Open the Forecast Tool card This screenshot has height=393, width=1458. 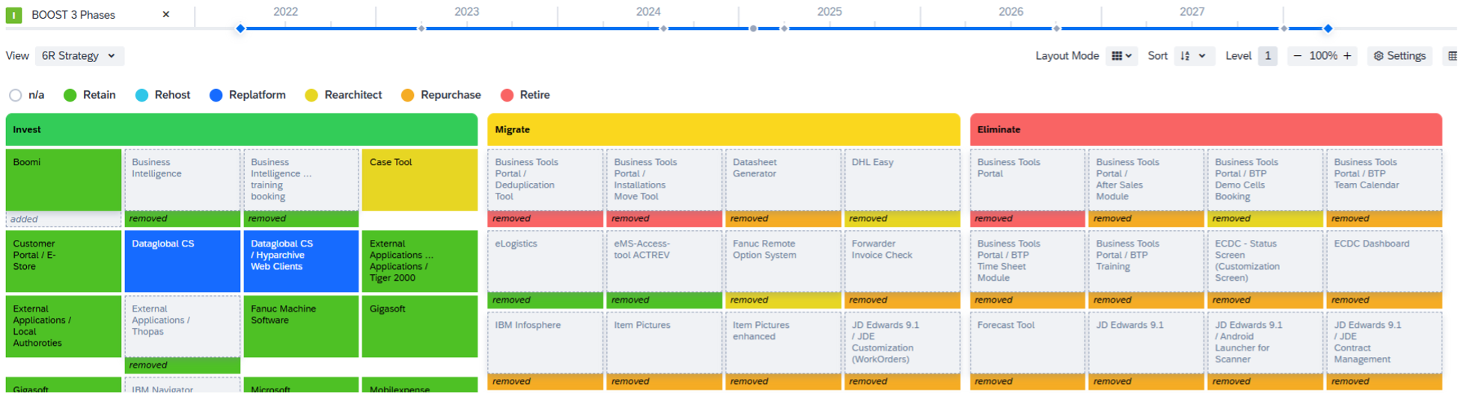pos(1028,343)
